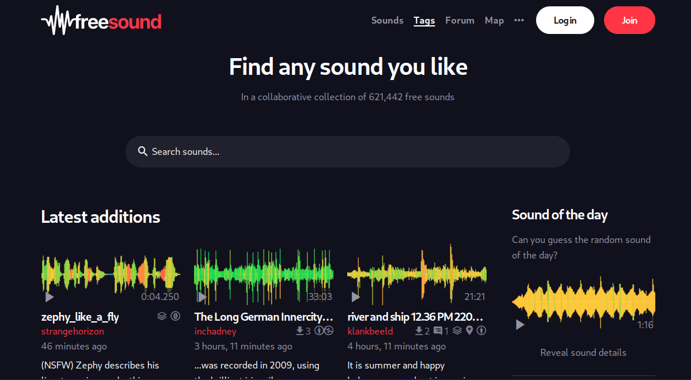The width and height of the screenshot is (691, 380).
Task: Open the more options ellipsis menu
Action: coord(518,20)
